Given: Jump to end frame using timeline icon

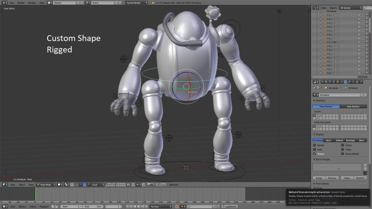Looking at the screenshot, I should (146, 206).
